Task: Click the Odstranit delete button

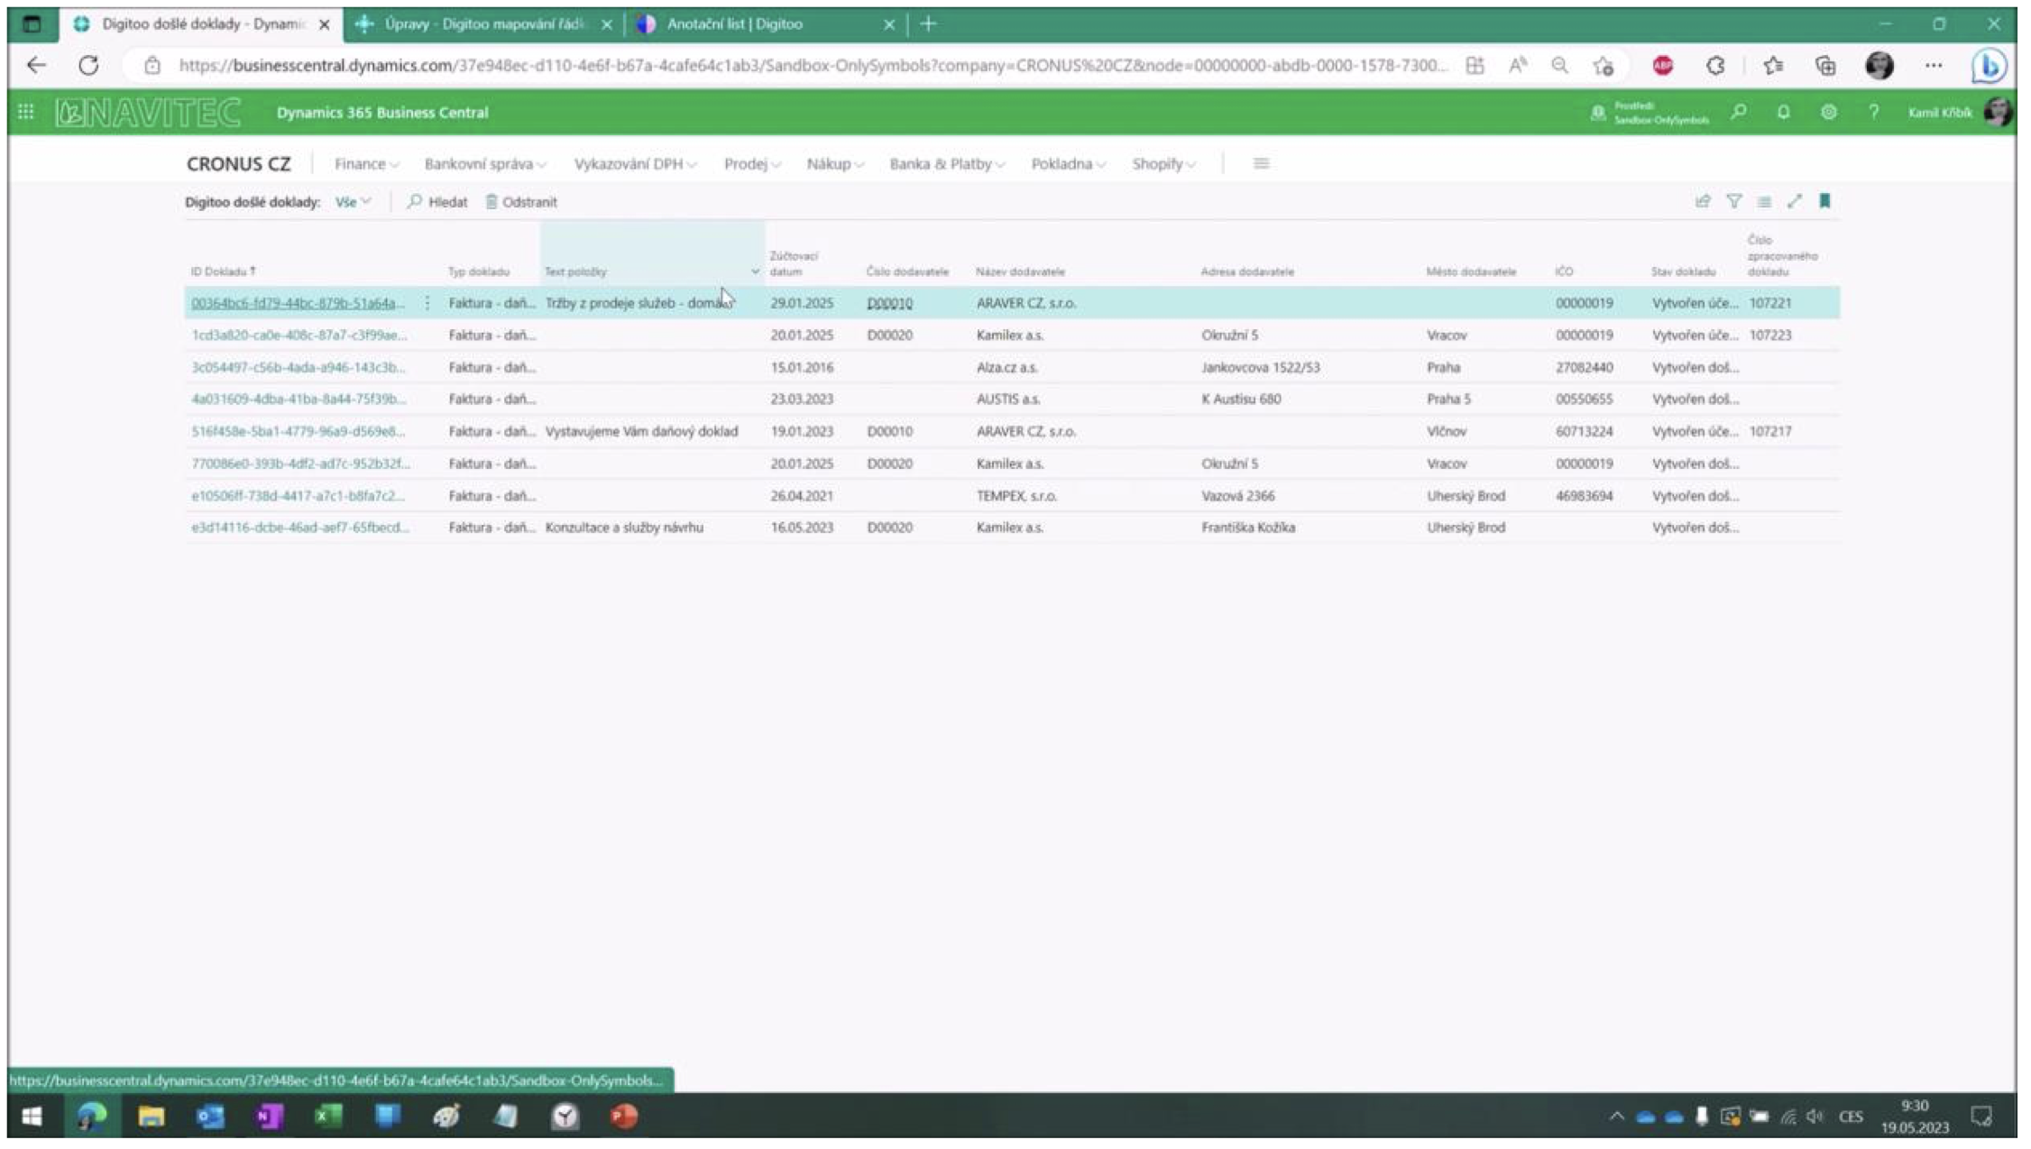Action: pyautogui.click(x=521, y=201)
